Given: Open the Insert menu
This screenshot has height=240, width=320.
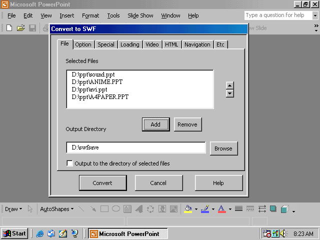Looking at the screenshot, I should (x=67, y=15).
